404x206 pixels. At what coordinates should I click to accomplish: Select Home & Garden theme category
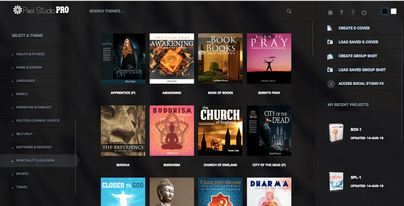[29, 67]
